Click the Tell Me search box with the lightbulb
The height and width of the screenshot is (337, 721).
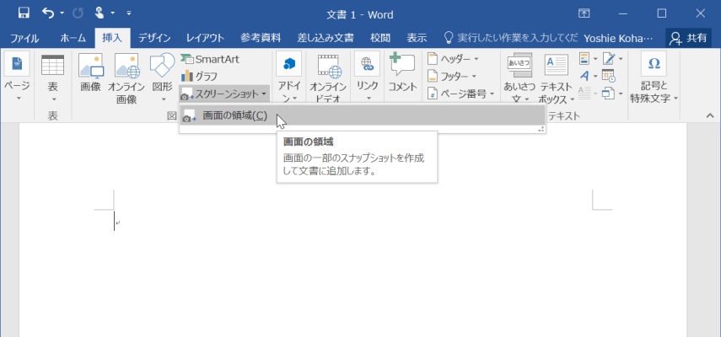pyautogui.click(x=509, y=38)
